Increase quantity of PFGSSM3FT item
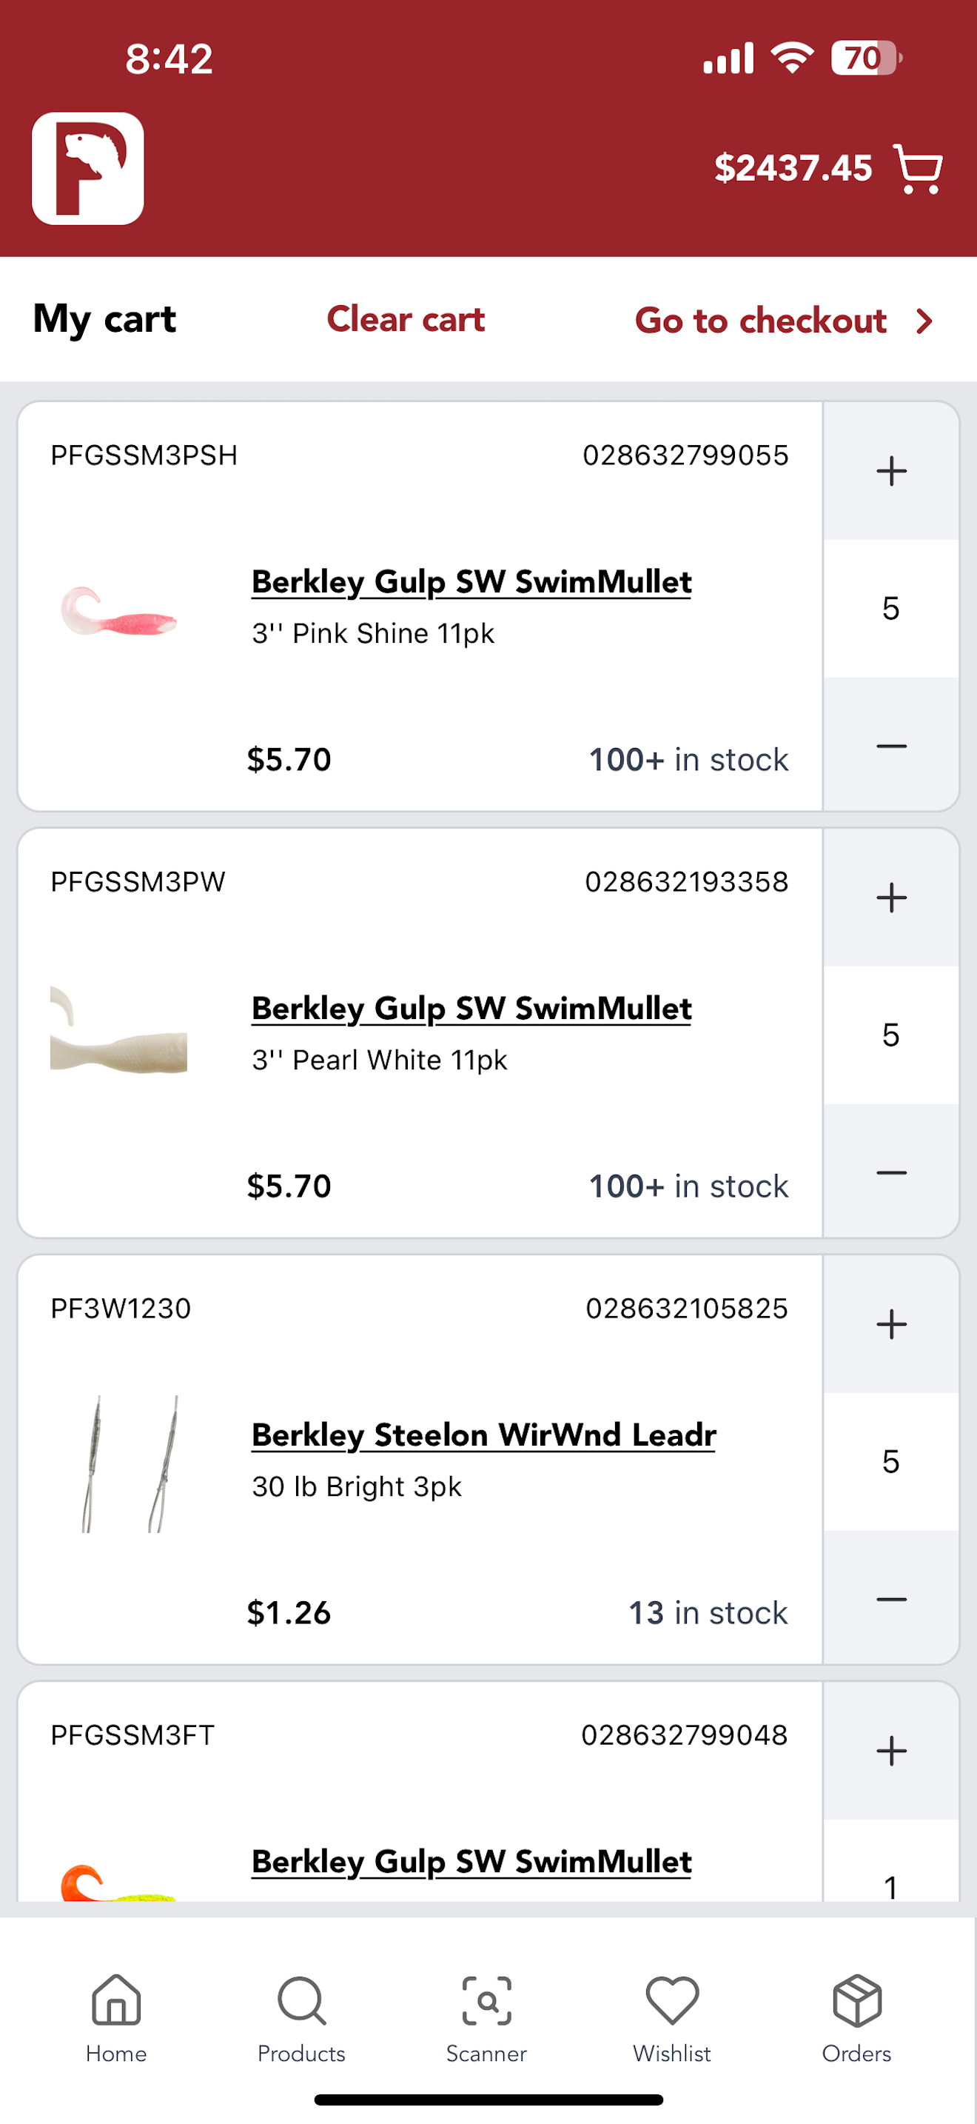 [x=891, y=1751]
